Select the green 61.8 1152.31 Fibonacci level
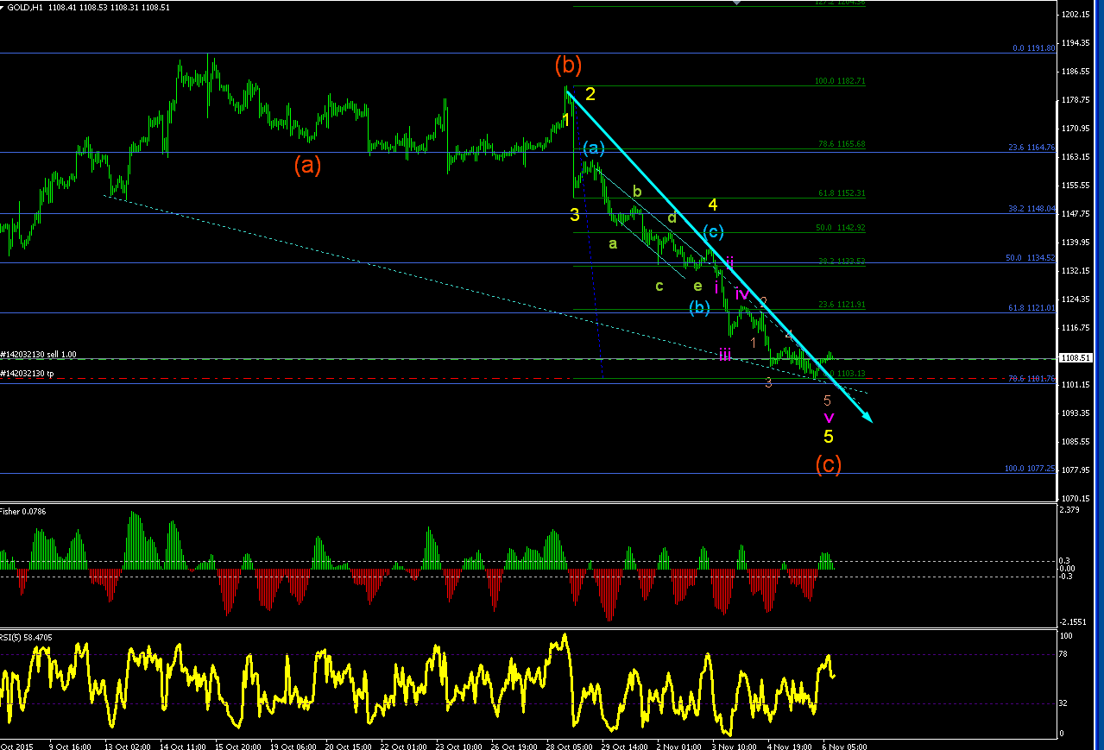Viewport: 1104px width, 750px height. (x=842, y=193)
